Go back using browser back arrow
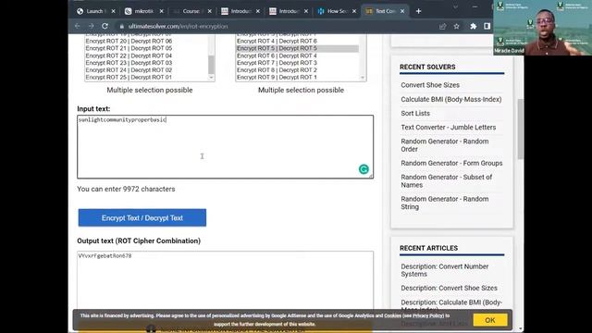Image resolution: width=592 pixels, height=333 pixels. pyautogui.click(x=78, y=26)
